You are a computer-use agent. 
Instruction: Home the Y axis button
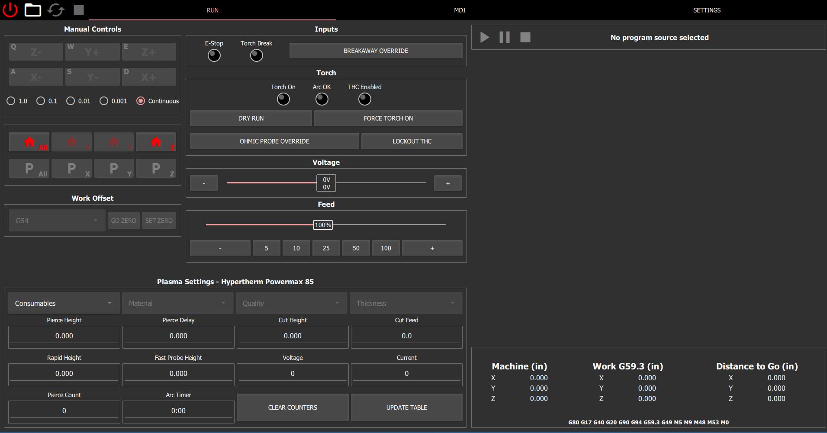[x=114, y=142]
